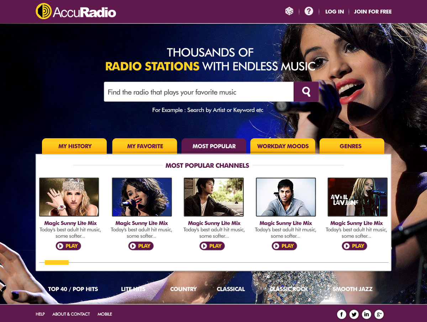427x322 pixels.
Task: Open the Google Plus icon in footer
Action: 379,314
